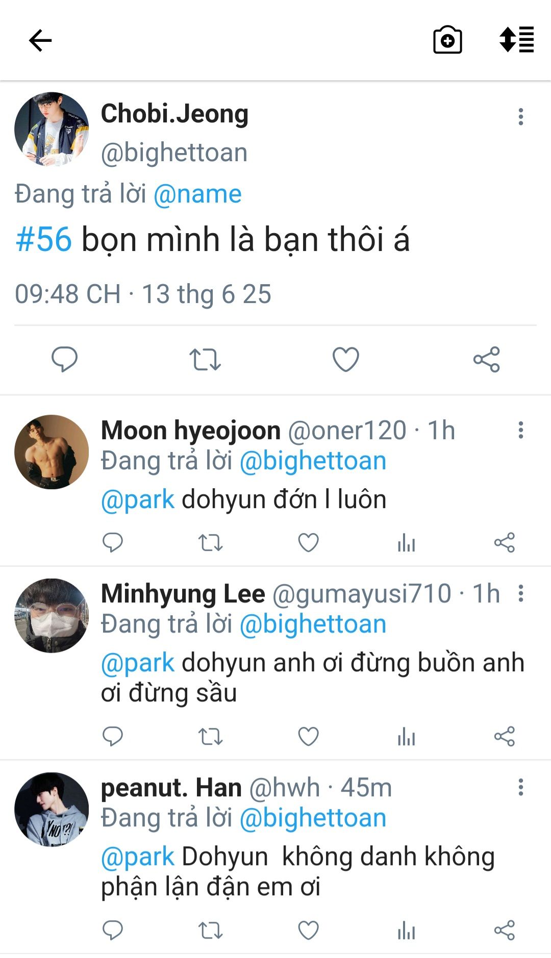Like Moon hyeojoon's reply
The height and width of the screenshot is (958, 551).
pos(308,542)
